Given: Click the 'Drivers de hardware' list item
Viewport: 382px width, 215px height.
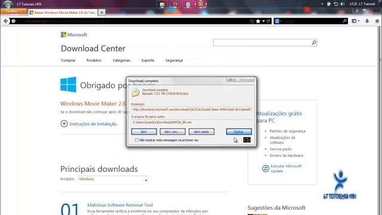Looking at the screenshot, I should click(286, 155).
